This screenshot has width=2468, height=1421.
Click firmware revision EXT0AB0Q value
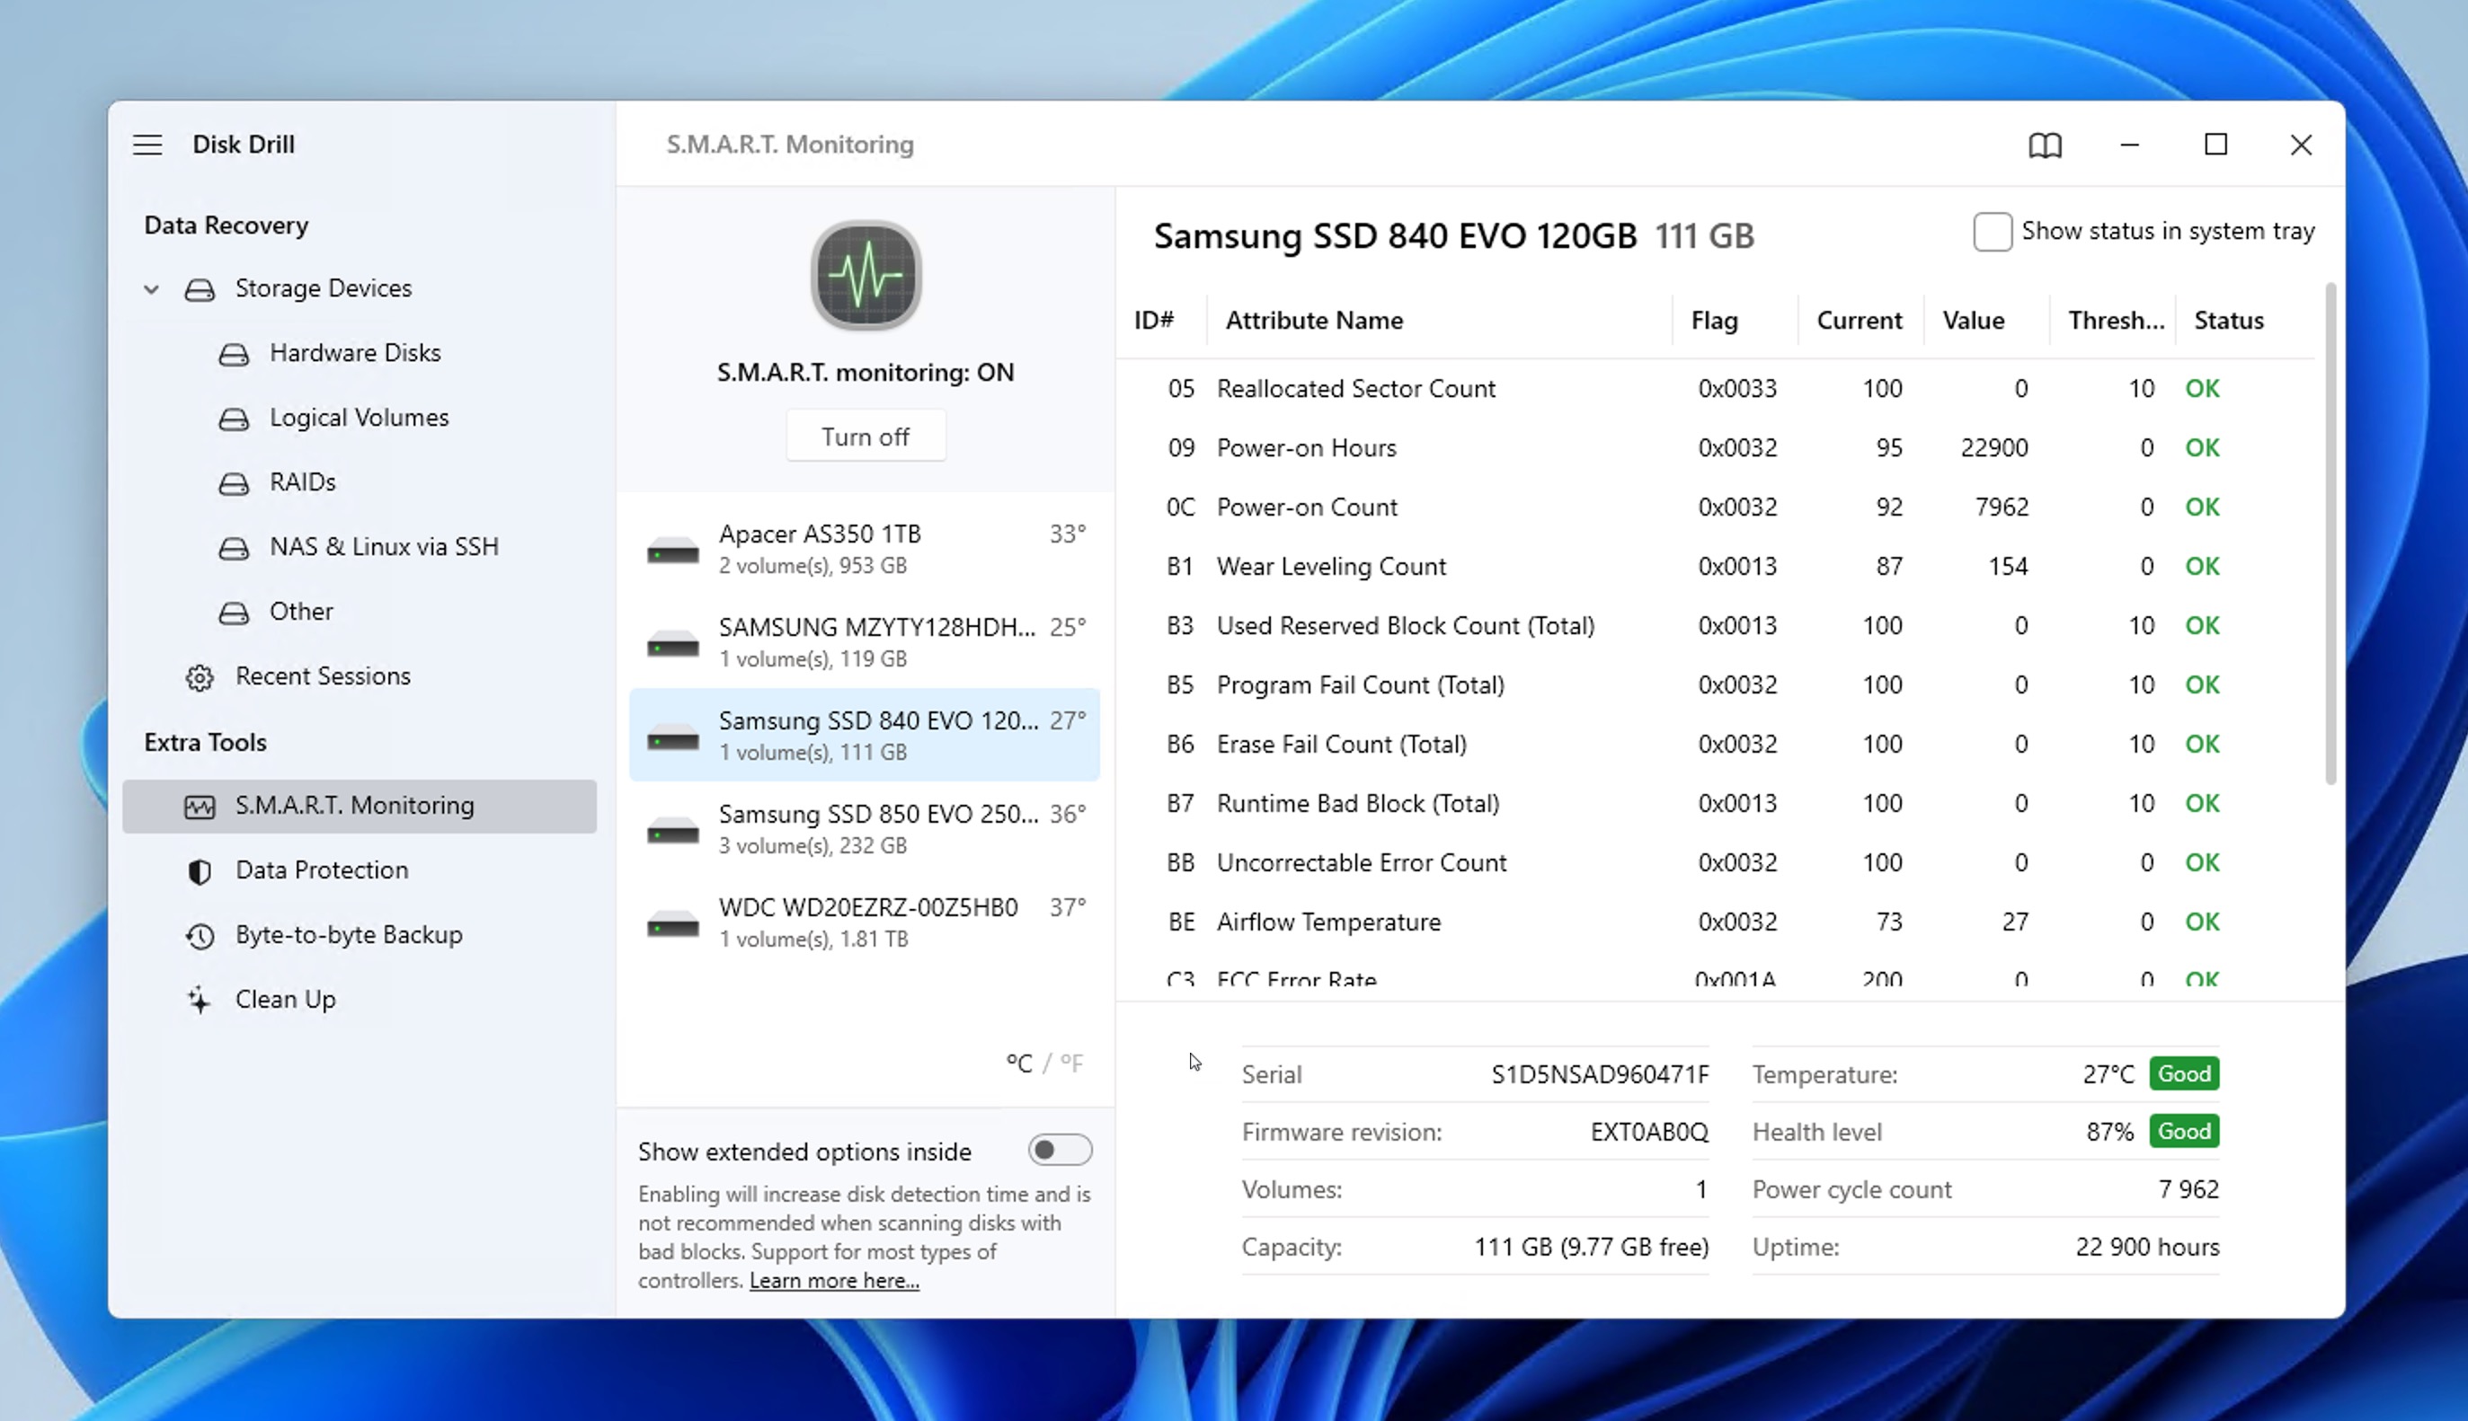[1649, 1132]
